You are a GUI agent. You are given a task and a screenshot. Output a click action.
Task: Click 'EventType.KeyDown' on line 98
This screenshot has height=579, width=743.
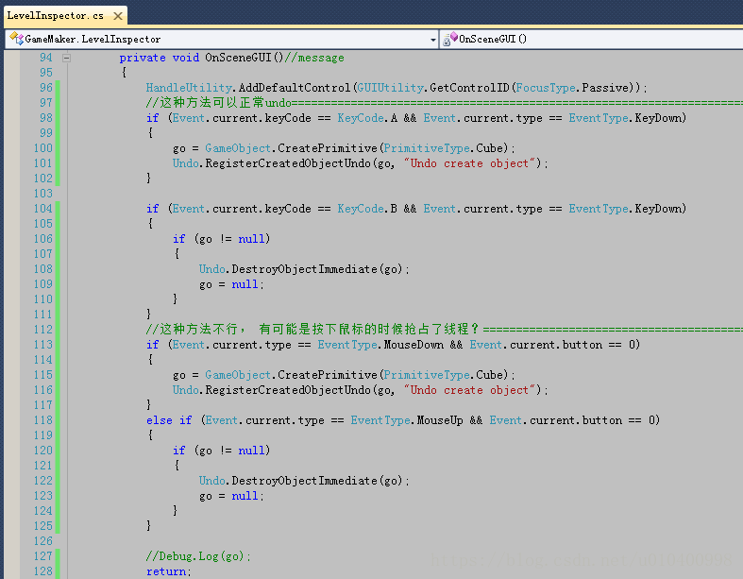point(626,118)
